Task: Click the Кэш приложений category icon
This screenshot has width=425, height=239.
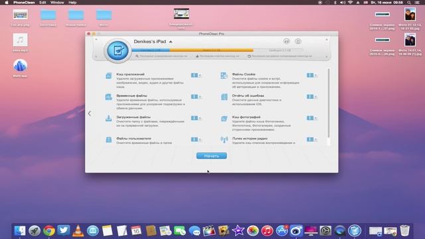Action: (109, 76)
